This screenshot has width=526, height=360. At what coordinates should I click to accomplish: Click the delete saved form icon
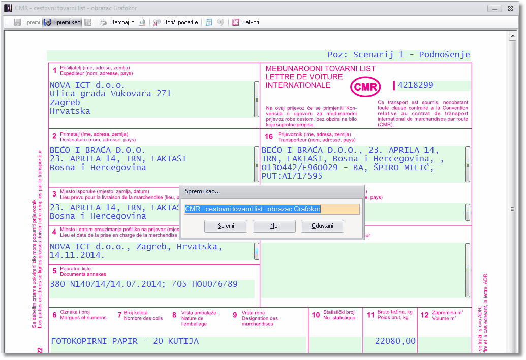point(88,22)
